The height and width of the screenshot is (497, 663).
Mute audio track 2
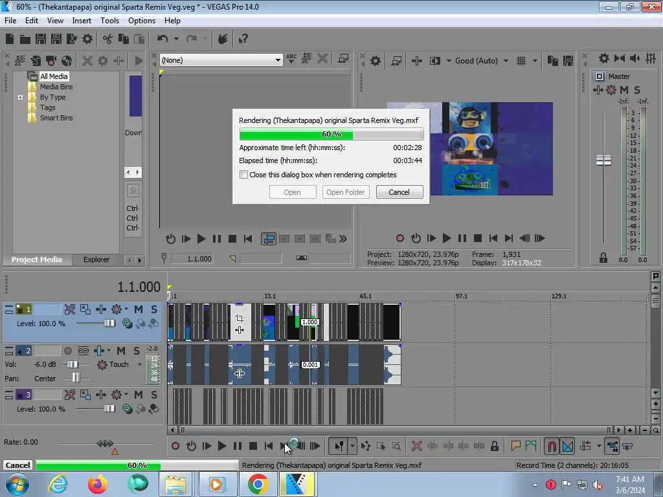[x=121, y=351]
